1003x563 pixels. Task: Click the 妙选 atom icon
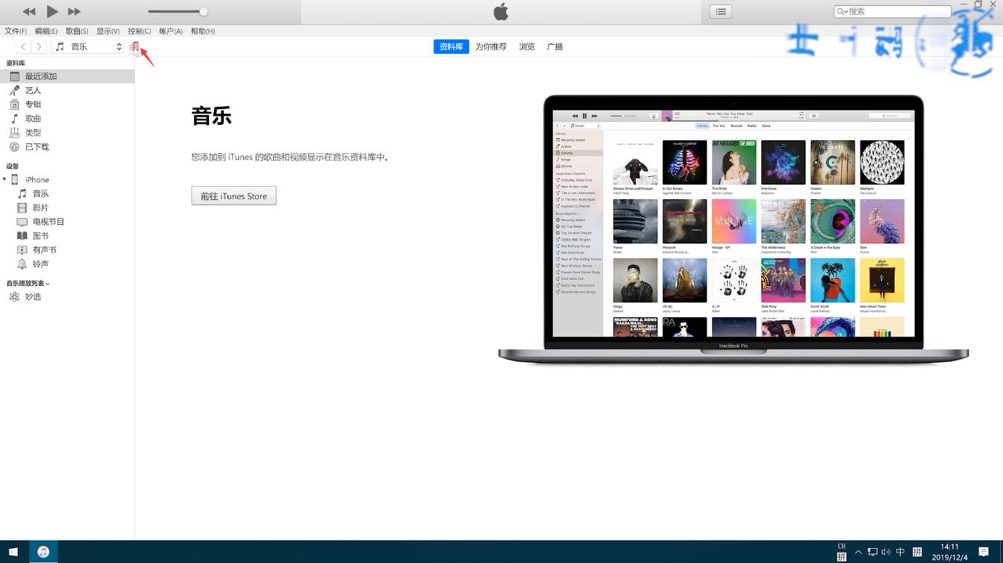click(14, 297)
